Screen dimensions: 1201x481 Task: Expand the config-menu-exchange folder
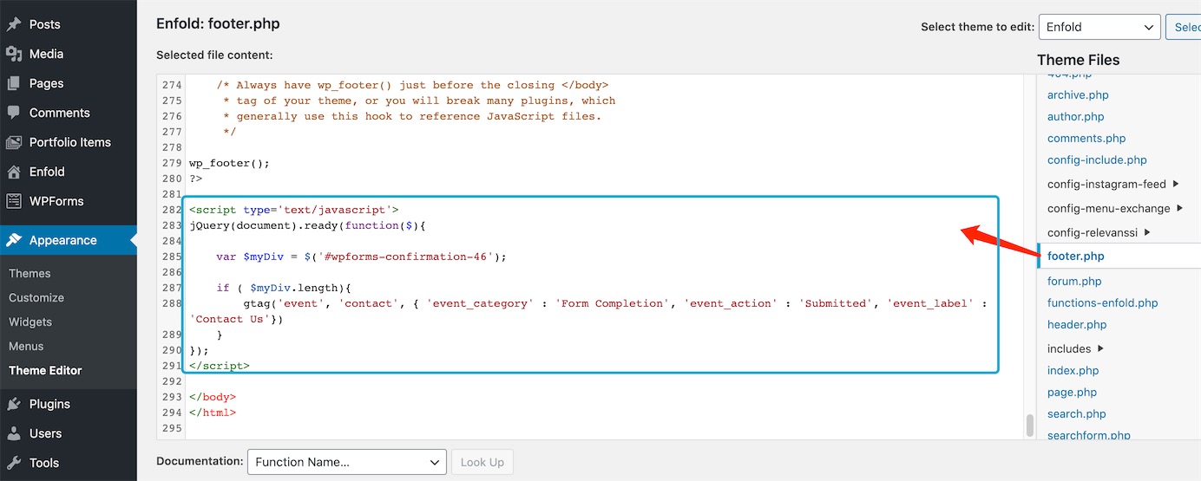(x=1115, y=209)
